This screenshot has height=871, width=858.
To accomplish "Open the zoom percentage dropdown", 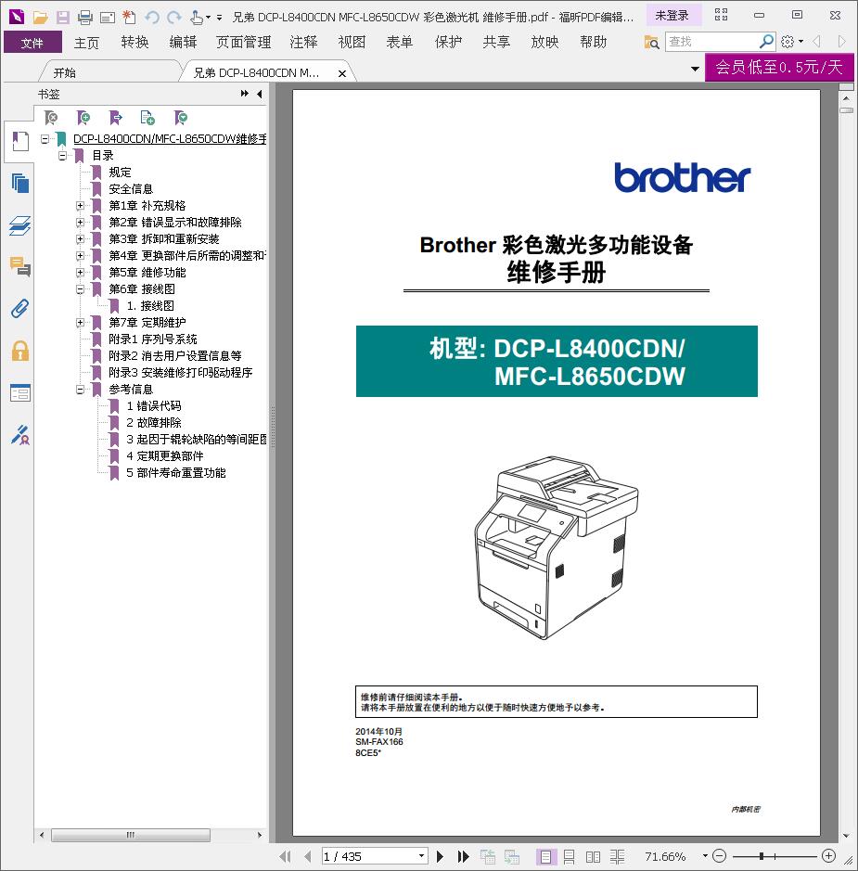I will point(705,856).
